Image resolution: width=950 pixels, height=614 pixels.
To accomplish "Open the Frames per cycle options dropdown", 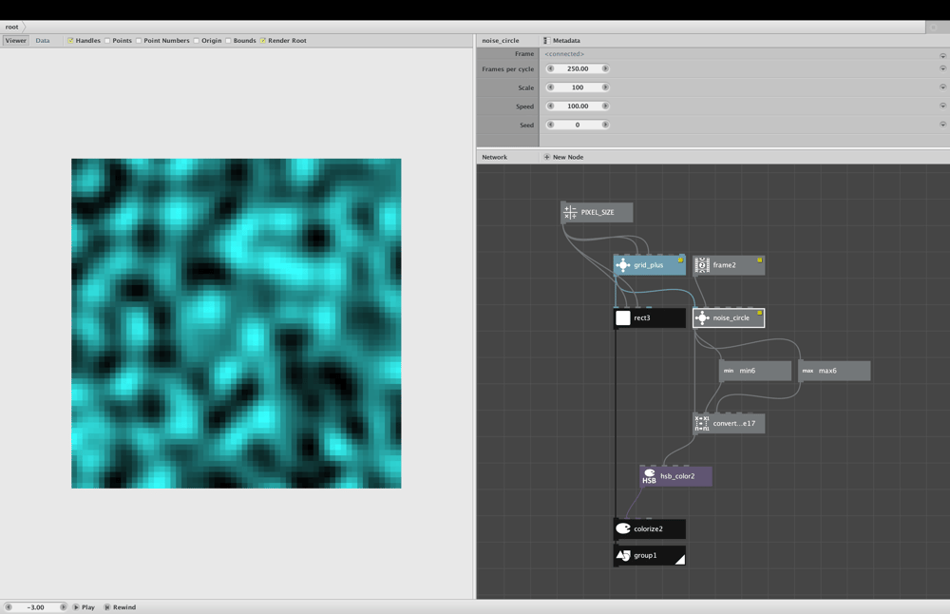I will [942, 68].
